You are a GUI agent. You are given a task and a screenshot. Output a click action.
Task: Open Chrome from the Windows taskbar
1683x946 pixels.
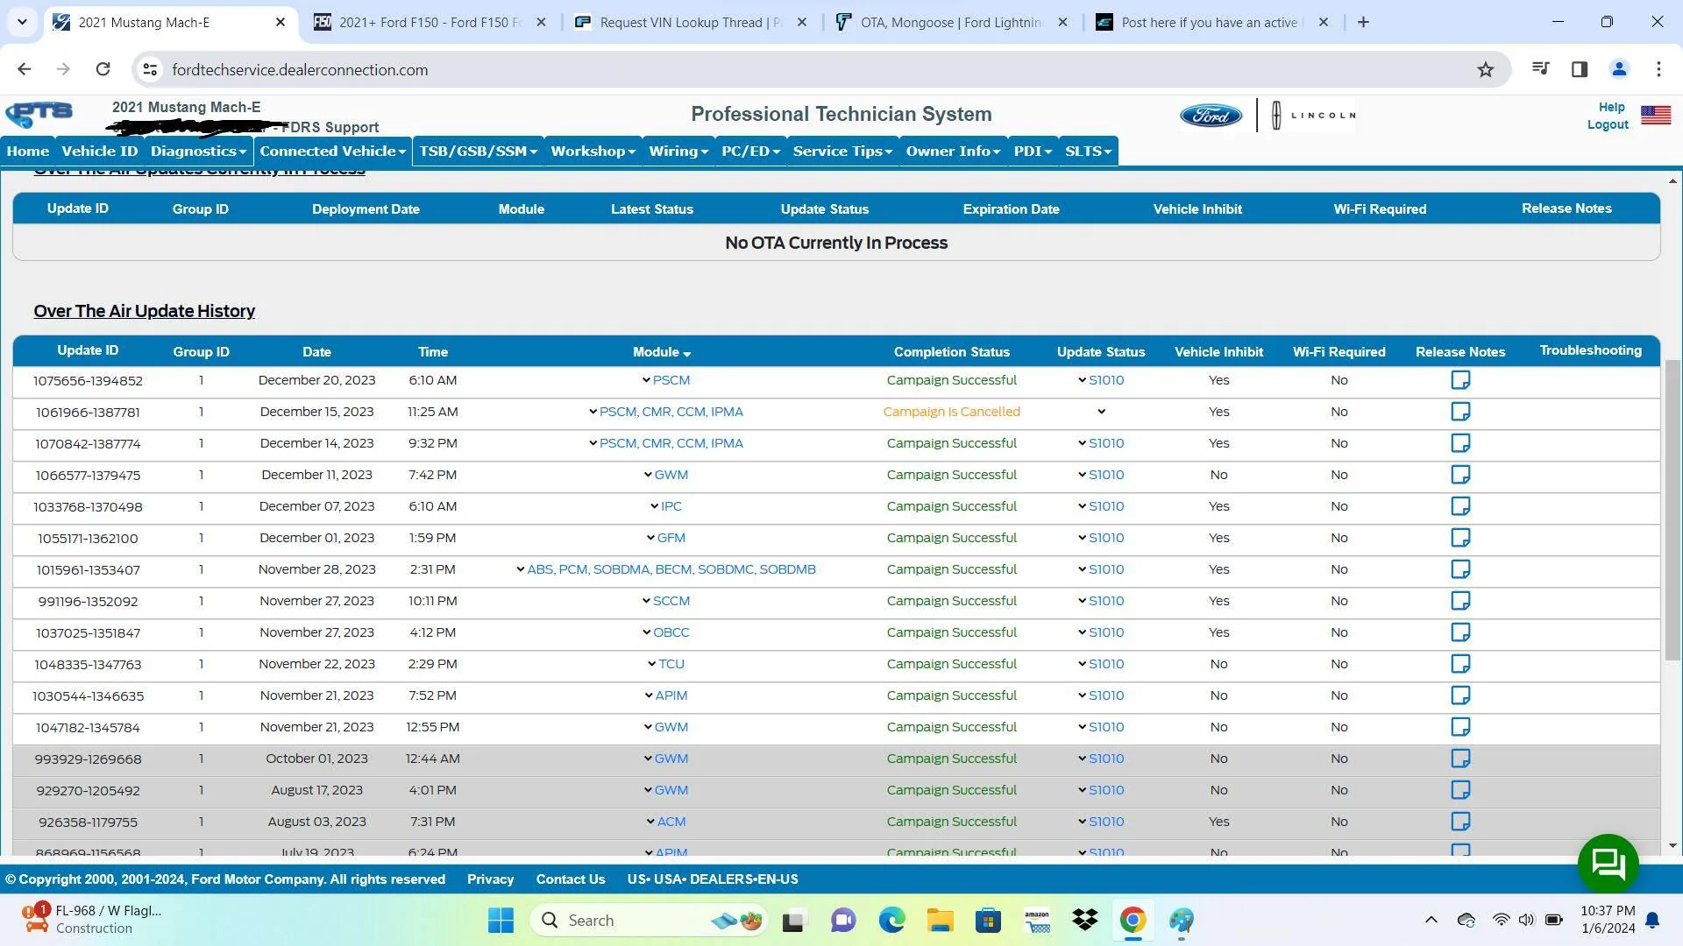1133,921
